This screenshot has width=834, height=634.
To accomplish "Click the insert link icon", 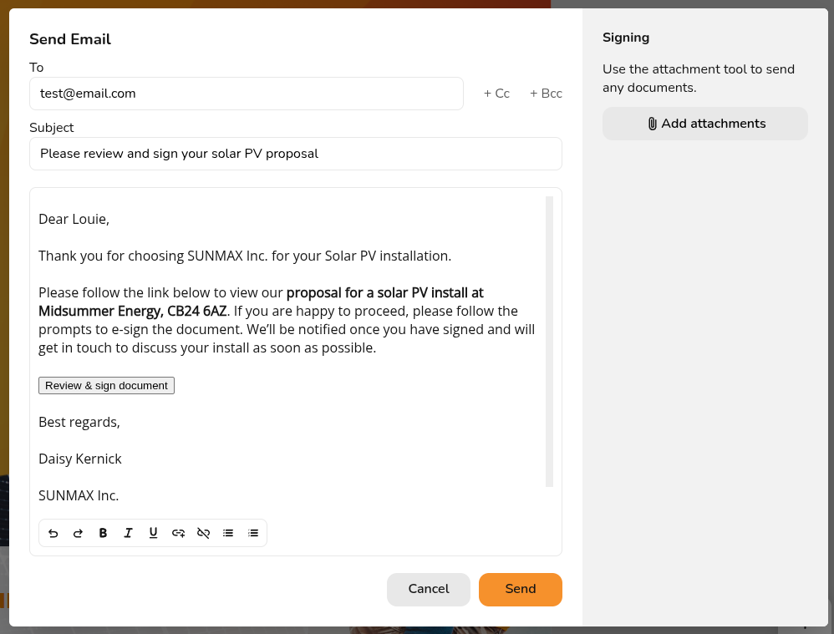I will pos(178,533).
